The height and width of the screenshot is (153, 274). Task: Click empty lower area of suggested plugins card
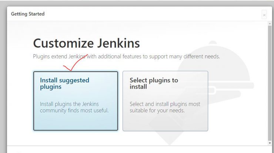tap(76, 122)
